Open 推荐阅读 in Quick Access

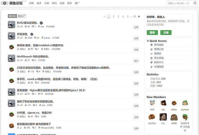[x=159, y=45]
